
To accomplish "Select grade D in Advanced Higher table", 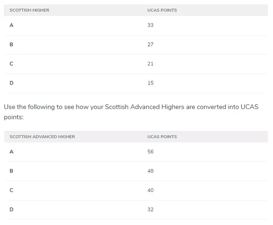I will pos(11,210).
